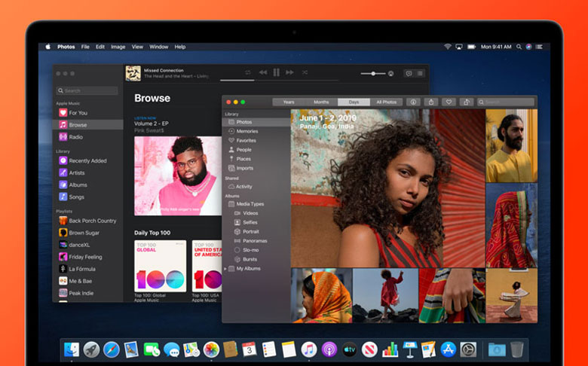
Task: Launch Safari from the Dock
Action: click(112, 349)
